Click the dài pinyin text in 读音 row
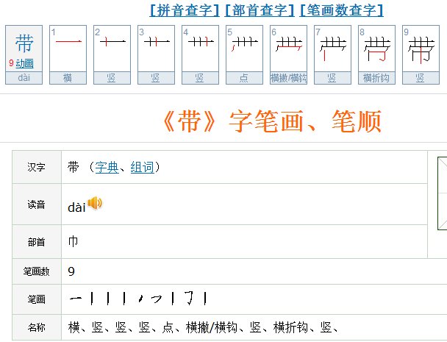The width and height of the screenshot is (447, 342). (x=76, y=207)
